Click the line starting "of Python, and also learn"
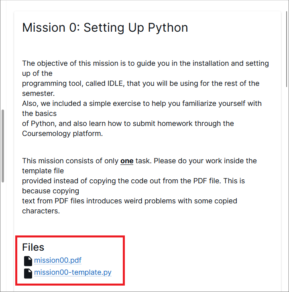Image resolution: width=289 pixels, height=292 pixels. pyautogui.click(x=128, y=124)
